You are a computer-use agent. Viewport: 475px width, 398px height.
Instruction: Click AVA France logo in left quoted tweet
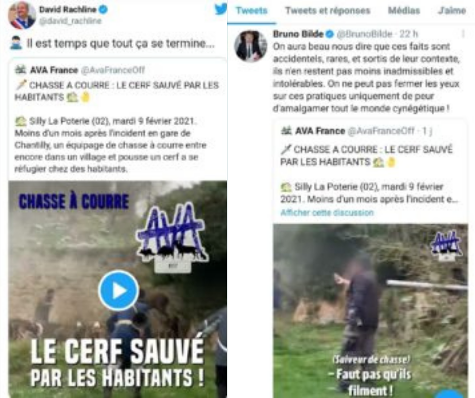click(21, 70)
